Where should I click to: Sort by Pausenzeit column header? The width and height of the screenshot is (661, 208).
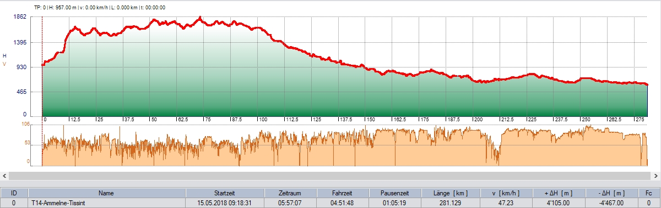click(394, 193)
